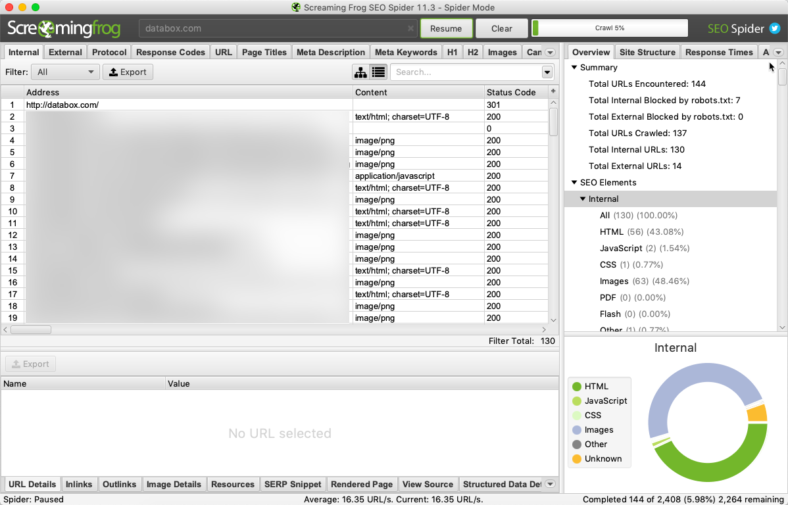Export the filtered URL list

(x=128, y=72)
